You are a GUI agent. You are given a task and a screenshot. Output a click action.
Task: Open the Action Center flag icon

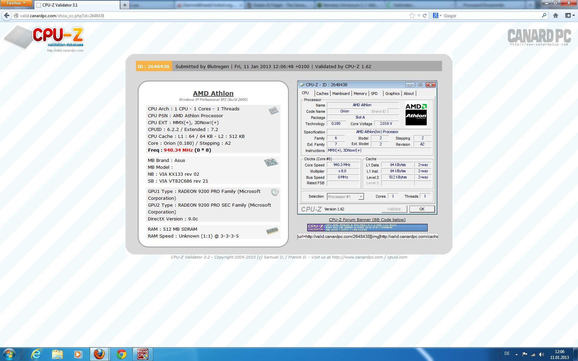coord(525,354)
